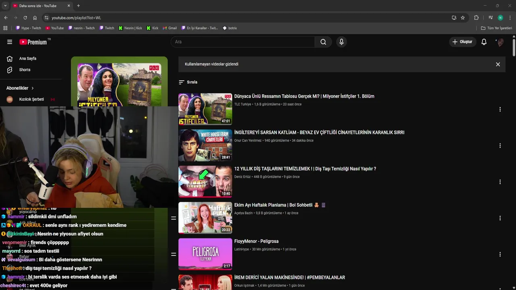516x290 pixels.
Task: Click the large playlist cover image
Action: point(119,85)
